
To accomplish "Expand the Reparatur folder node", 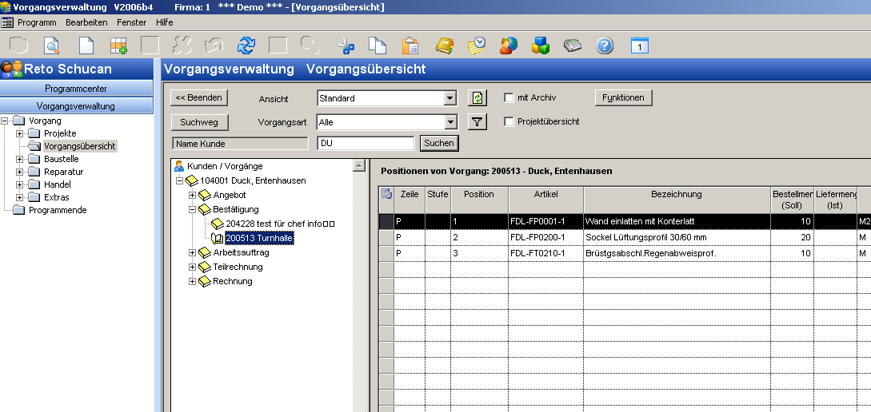I will [20, 172].
